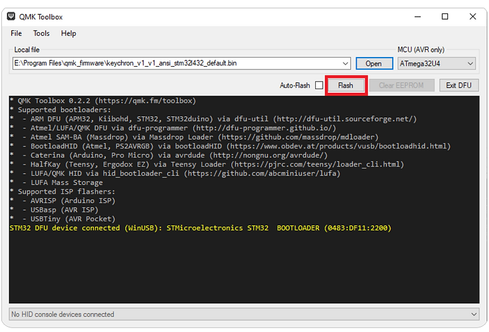489x332 pixels.
Task: Click the LUFA Mass Storage line
Action: [x=56, y=183]
